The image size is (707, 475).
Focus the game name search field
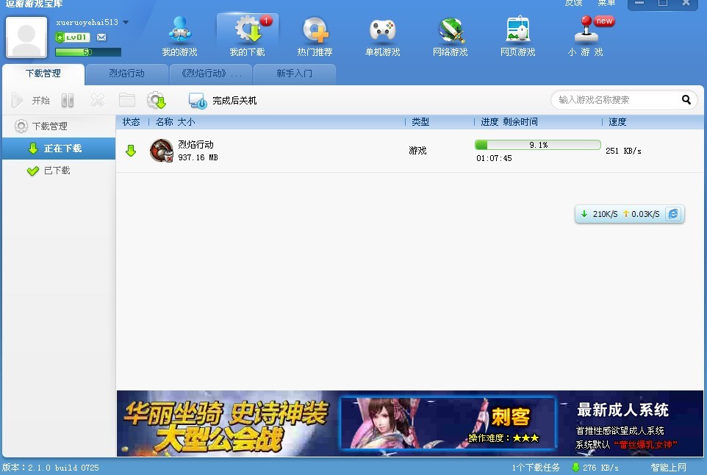point(618,100)
